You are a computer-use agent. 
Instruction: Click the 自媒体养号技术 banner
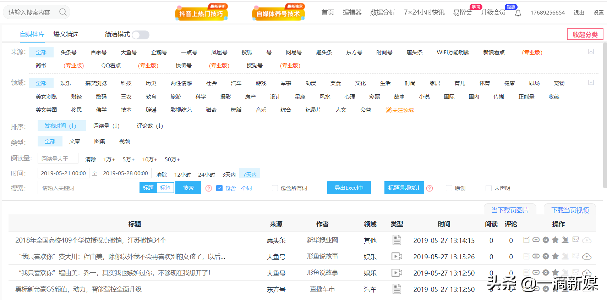278,12
